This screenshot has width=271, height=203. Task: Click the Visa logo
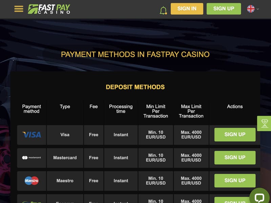32,135
